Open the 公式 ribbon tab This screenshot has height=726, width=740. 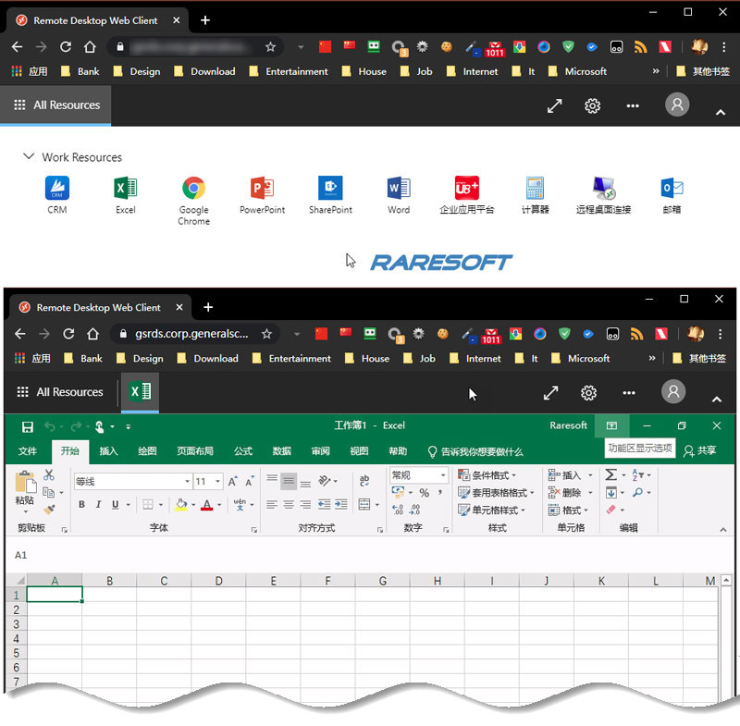(x=243, y=451)
